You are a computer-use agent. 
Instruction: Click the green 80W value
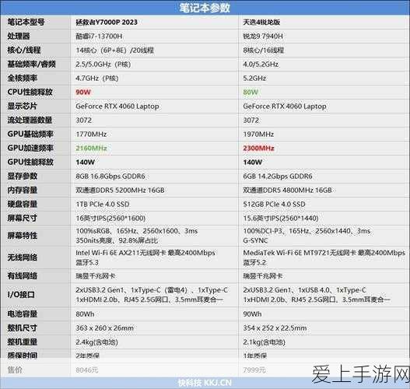(x=251, y=93)
